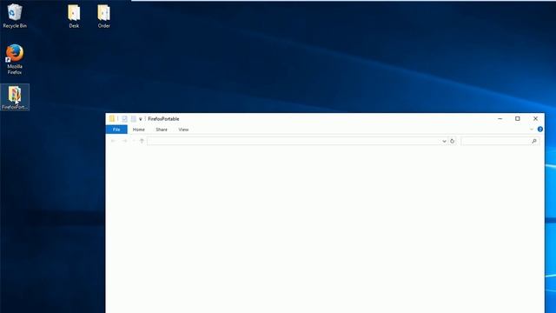Image resolution: width=556 pixels, height=313 pixels.
Task: Switch to the View ribbon tab
Action: click(x=183, y=130)
